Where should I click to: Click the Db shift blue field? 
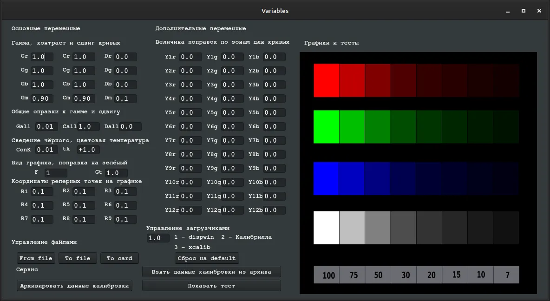(x=125, y=85)
